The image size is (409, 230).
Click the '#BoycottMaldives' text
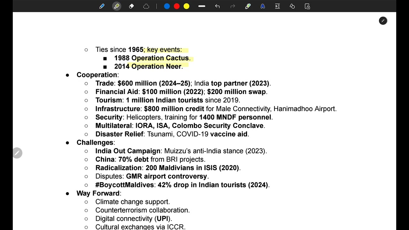point(125,185)
